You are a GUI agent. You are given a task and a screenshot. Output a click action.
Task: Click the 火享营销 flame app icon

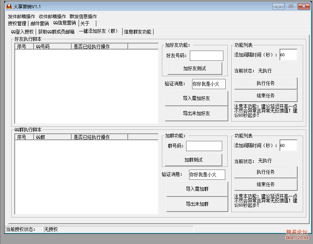pyautogui.click(x=9, y=6)
